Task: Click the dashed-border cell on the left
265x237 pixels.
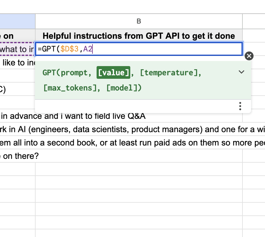Action: tap(16, 49)
